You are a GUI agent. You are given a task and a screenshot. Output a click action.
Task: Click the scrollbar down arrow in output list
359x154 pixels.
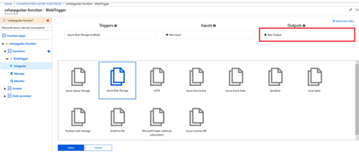click(x=357, y=138)
